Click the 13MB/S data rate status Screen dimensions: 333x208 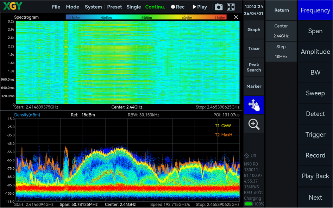pyautogui.click(x=251, y=187)
